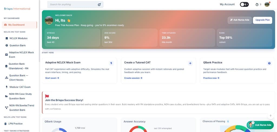Screen dimensions: 277x132
Task: Open Adaptive NCLEX Mock Exam in sidebar
Action: [x=21, y=55]
